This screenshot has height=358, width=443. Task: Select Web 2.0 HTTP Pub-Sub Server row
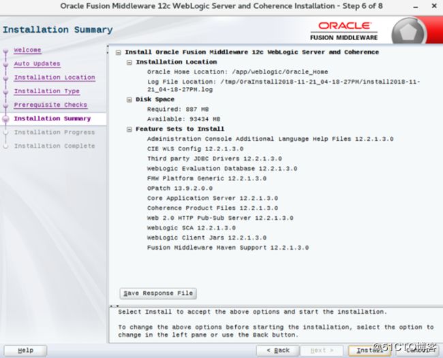coord(220,218)
